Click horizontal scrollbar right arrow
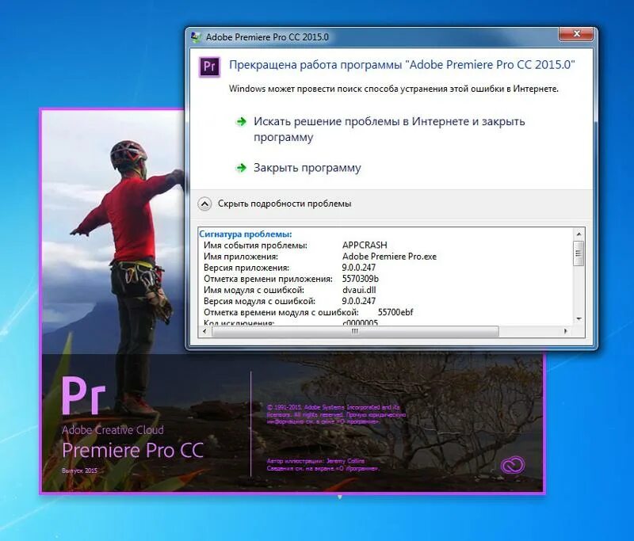634x541 pixels. pos(565,331)
